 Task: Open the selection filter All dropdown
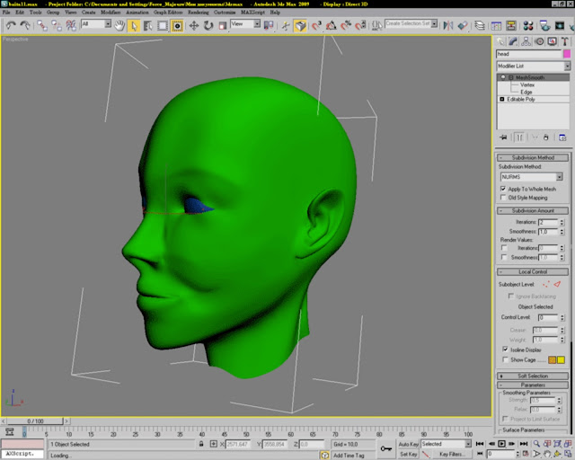point(96,24)
